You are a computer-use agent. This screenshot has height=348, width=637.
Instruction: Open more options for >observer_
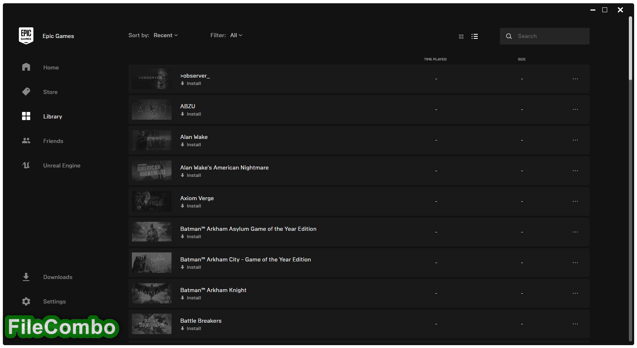575,79
